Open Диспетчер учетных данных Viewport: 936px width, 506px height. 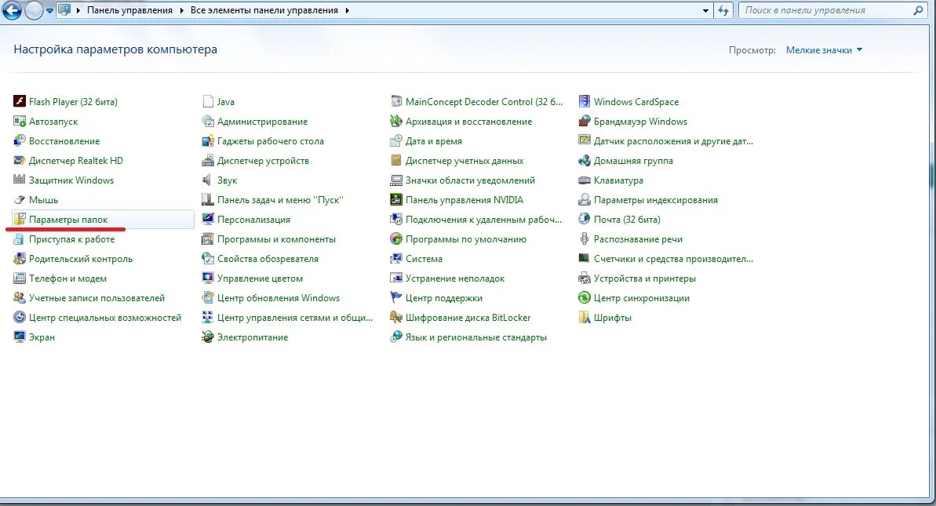[x=464, y=161]
